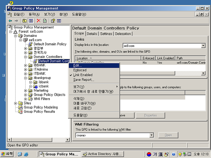Collapse the itbankgroup tree node

pyautogui.click(x=25, y=78)
